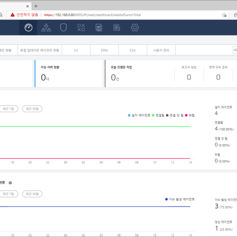Select 최근 30일 in issue chart
237x237 pixels.
click(x=32, y=194)
